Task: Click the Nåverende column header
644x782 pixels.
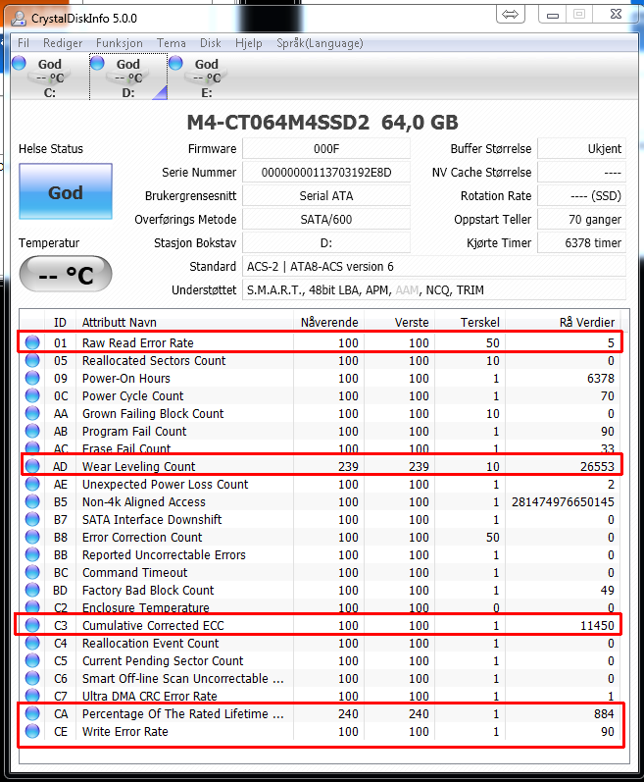Action: [328, 322]
